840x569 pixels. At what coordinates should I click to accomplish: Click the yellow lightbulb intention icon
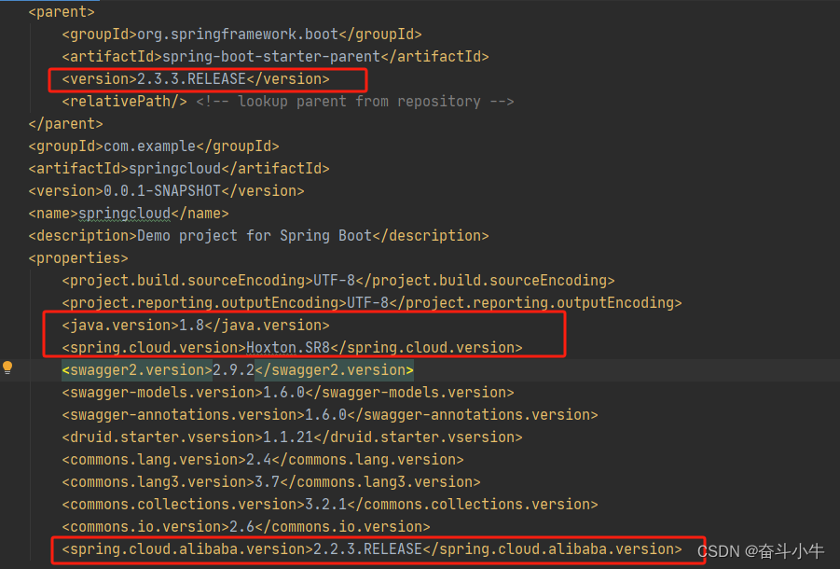7,368
